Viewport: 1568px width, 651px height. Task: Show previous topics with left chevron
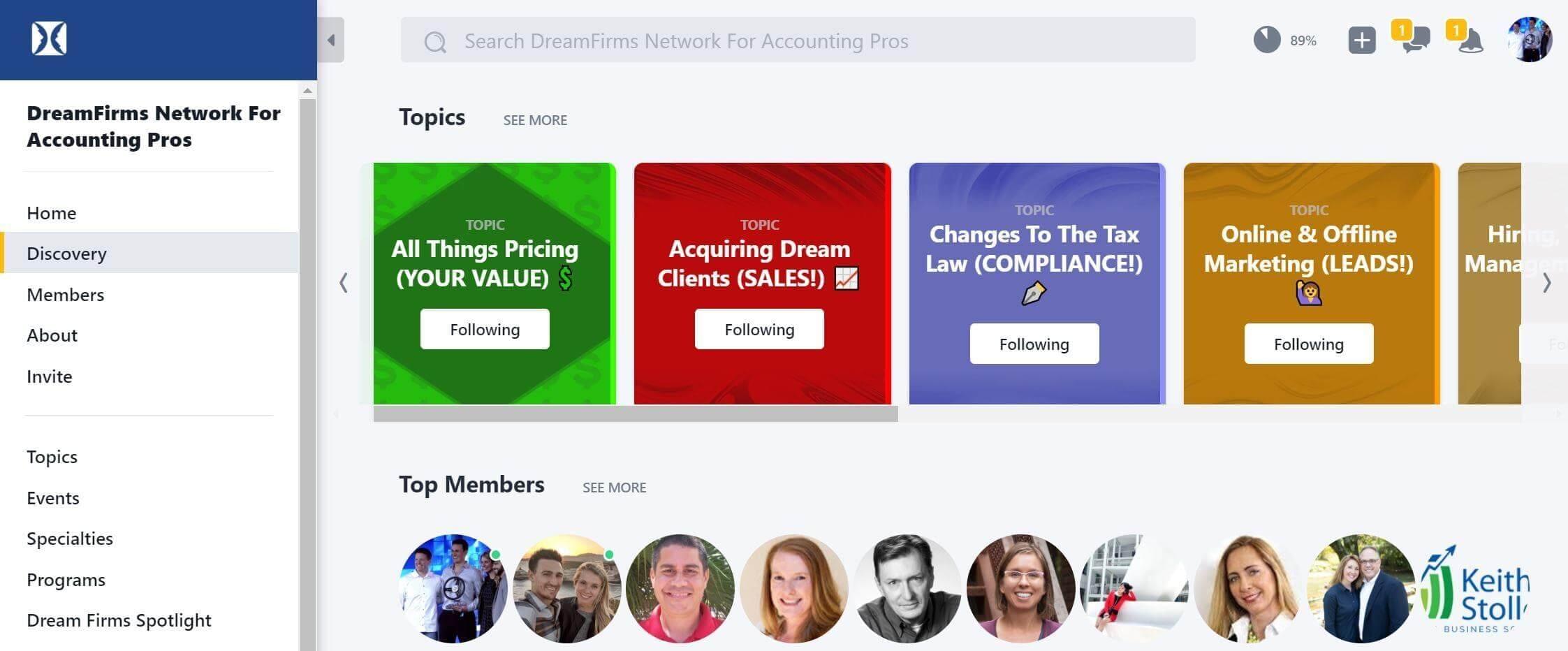coord(344,283)
